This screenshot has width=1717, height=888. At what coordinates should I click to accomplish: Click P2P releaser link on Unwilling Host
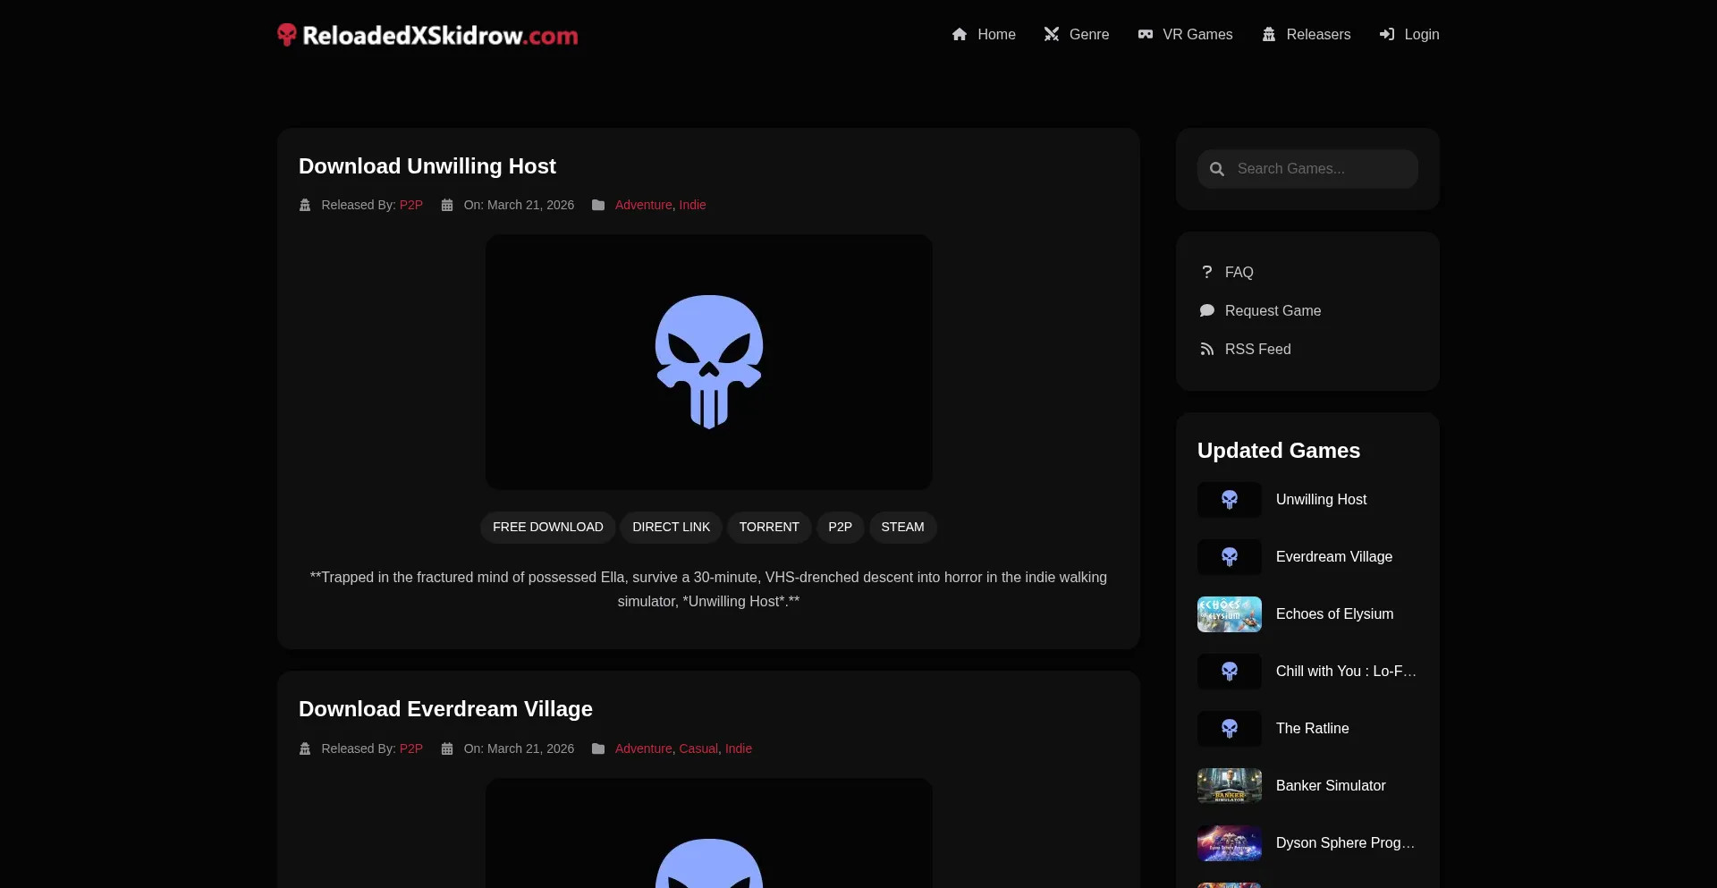click(x=411, y=205)
